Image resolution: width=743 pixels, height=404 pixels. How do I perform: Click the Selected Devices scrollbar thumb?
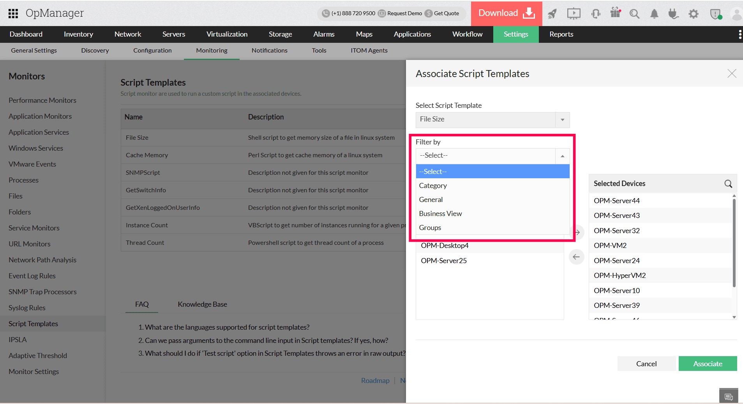click(x=734, y=242)
